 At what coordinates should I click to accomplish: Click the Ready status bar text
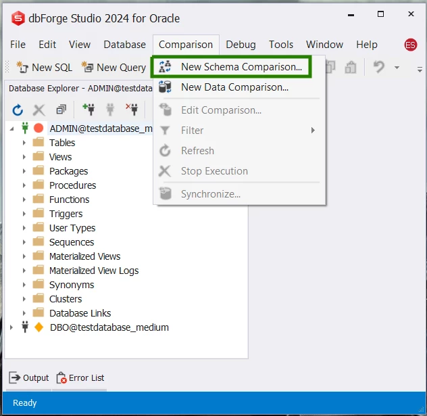click(25, 402)
